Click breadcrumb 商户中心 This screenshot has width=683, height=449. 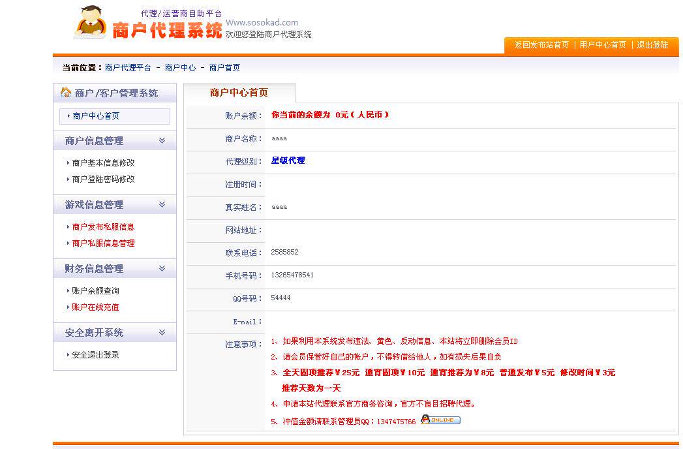click(x=180, y=68)
